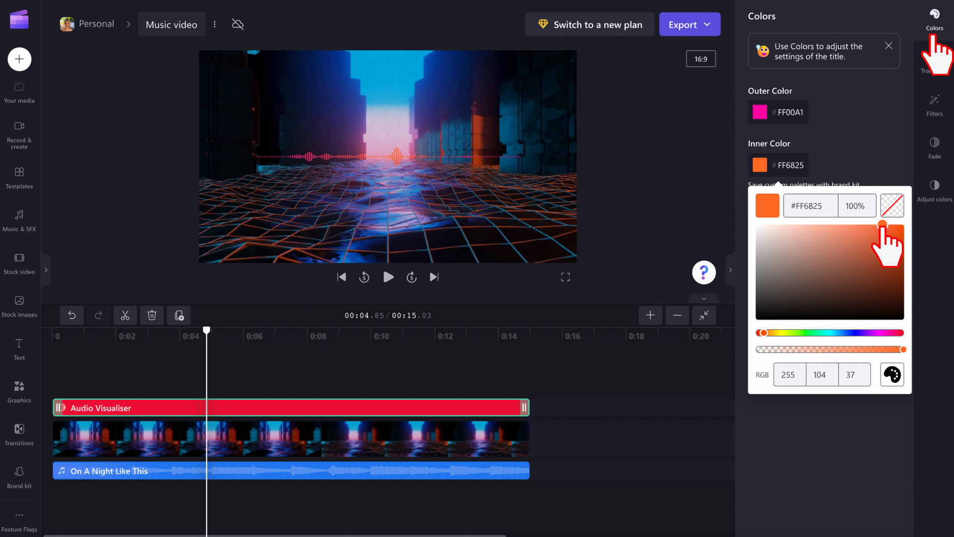Expand the Export options dropdown
The image size is (954, 537).
pyautogui.click(x=707, y=24)
